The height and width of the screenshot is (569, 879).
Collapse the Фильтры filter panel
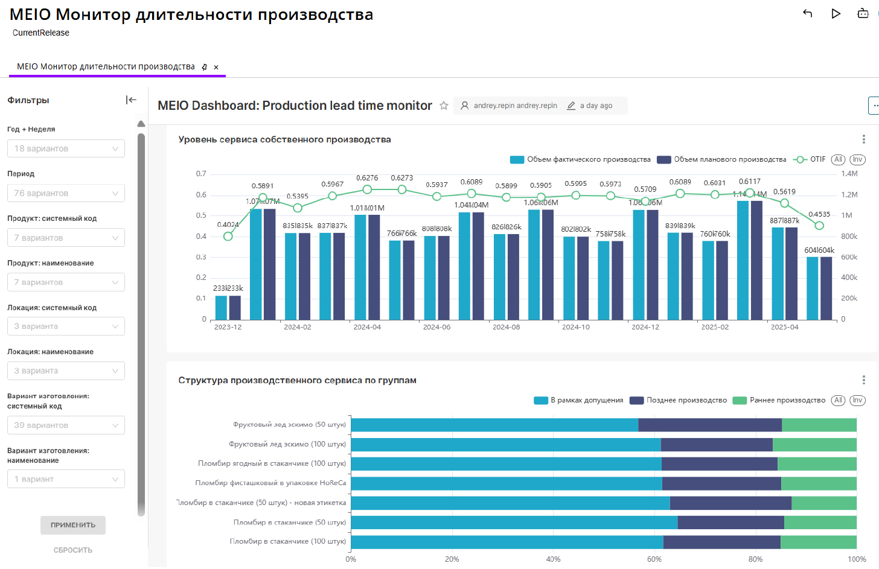pos(131,100)
